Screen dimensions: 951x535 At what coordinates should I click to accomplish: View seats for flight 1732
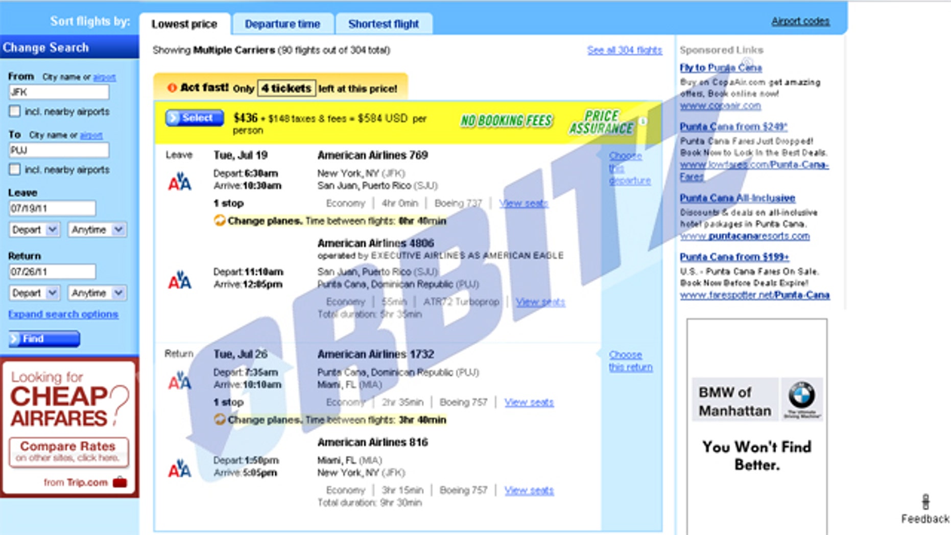pyautogui.click(x=529, y=402)
